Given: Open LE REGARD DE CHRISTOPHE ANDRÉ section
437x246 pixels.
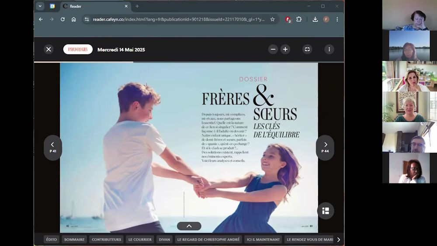Looking at the screenshot, I should 208,239.
